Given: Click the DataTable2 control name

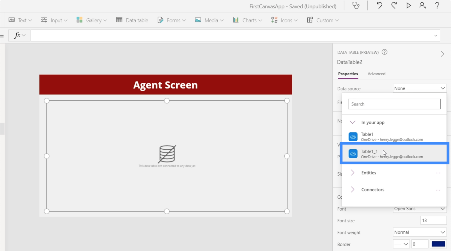Looking at the screenshot, I should pyautogui.click(x=350, y=62).
